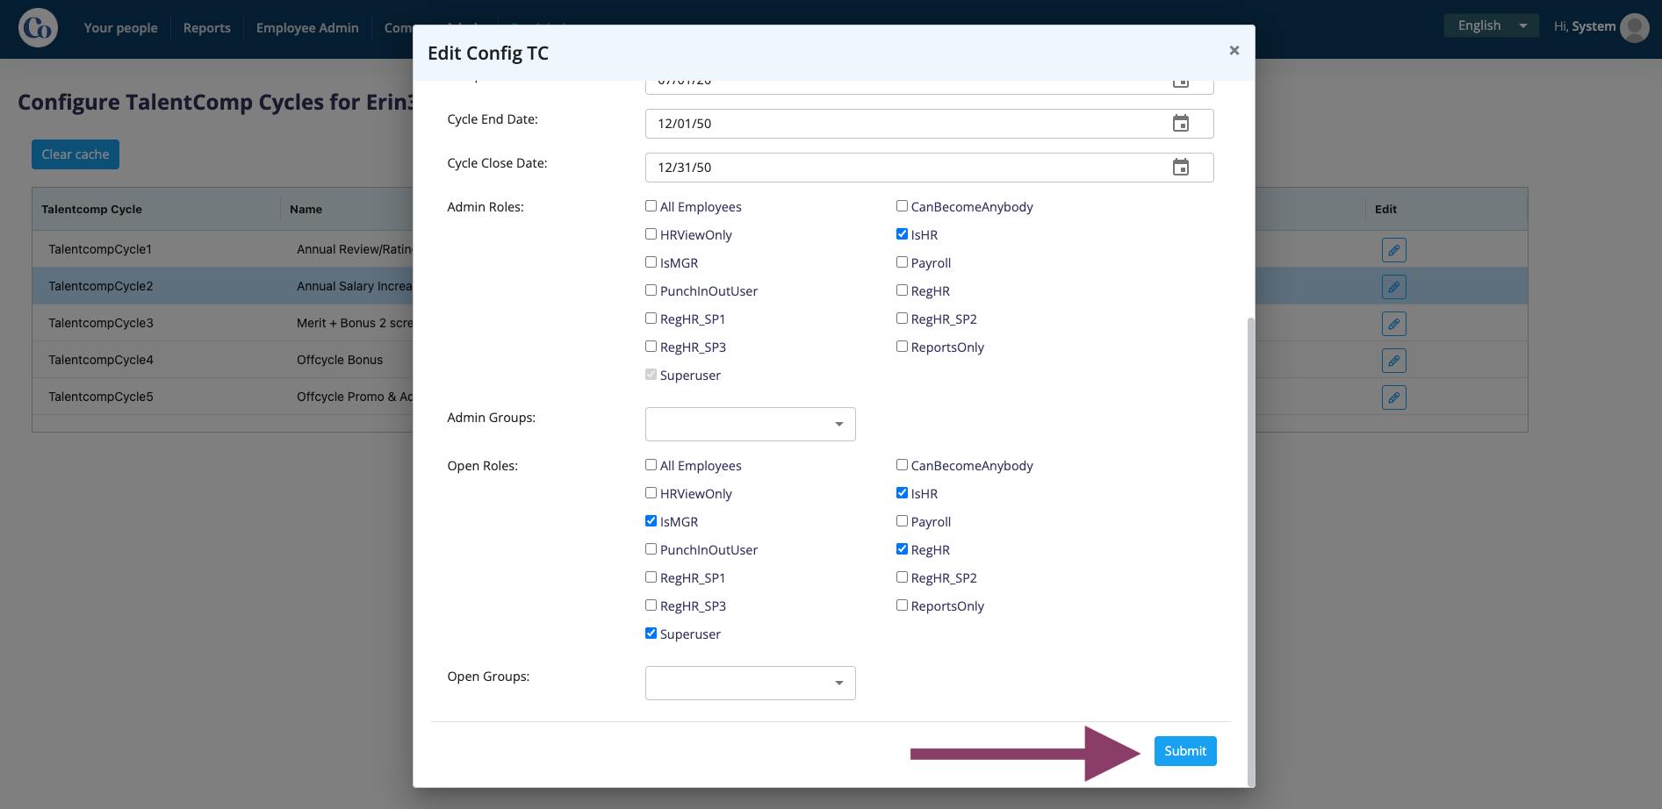The width and height of the screenshot is (1662, 809).
Task: Open the System user avatar menu
Action: pos(1634,27)
